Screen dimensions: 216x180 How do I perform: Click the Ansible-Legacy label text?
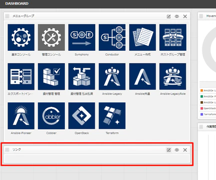coord(112,94)
